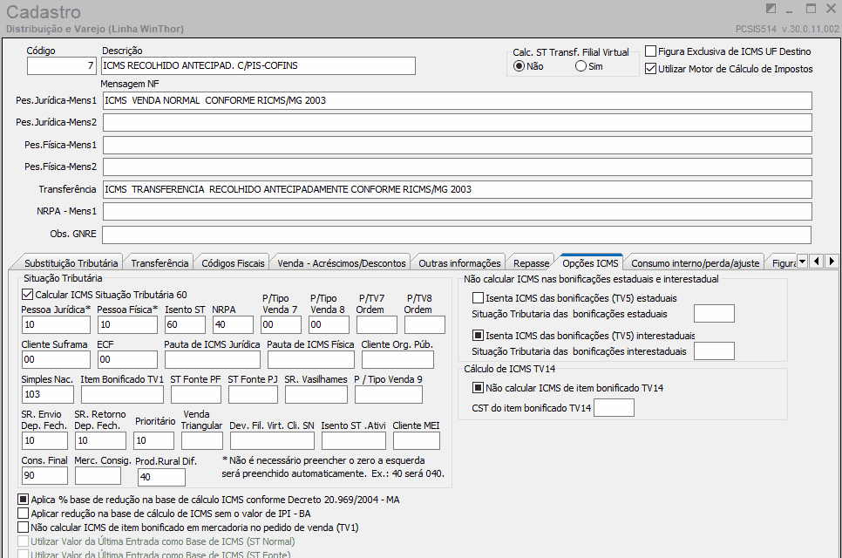The width and height of the screenshot is (842, 558).
Task: Open the Códigos Fiscais tab
Action: pos(233,263)
